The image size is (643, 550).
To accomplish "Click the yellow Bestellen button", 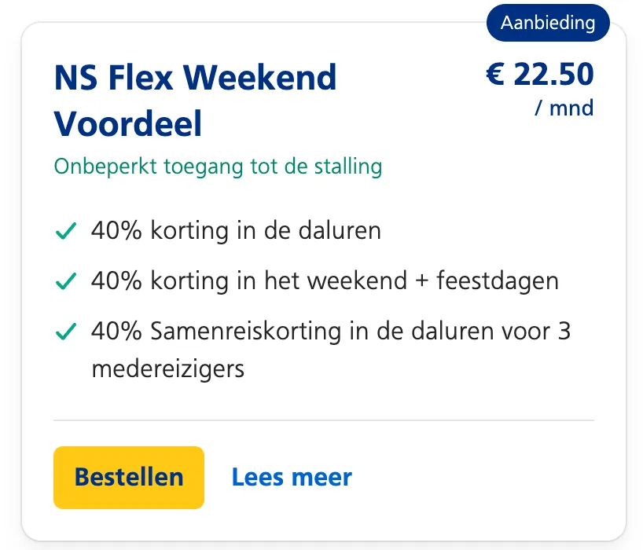I will 129,477.
